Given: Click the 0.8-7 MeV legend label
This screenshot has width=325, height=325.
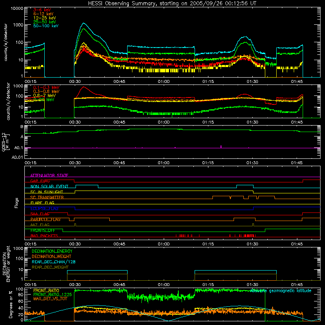Looking at the screenshot, I should 44,95.
